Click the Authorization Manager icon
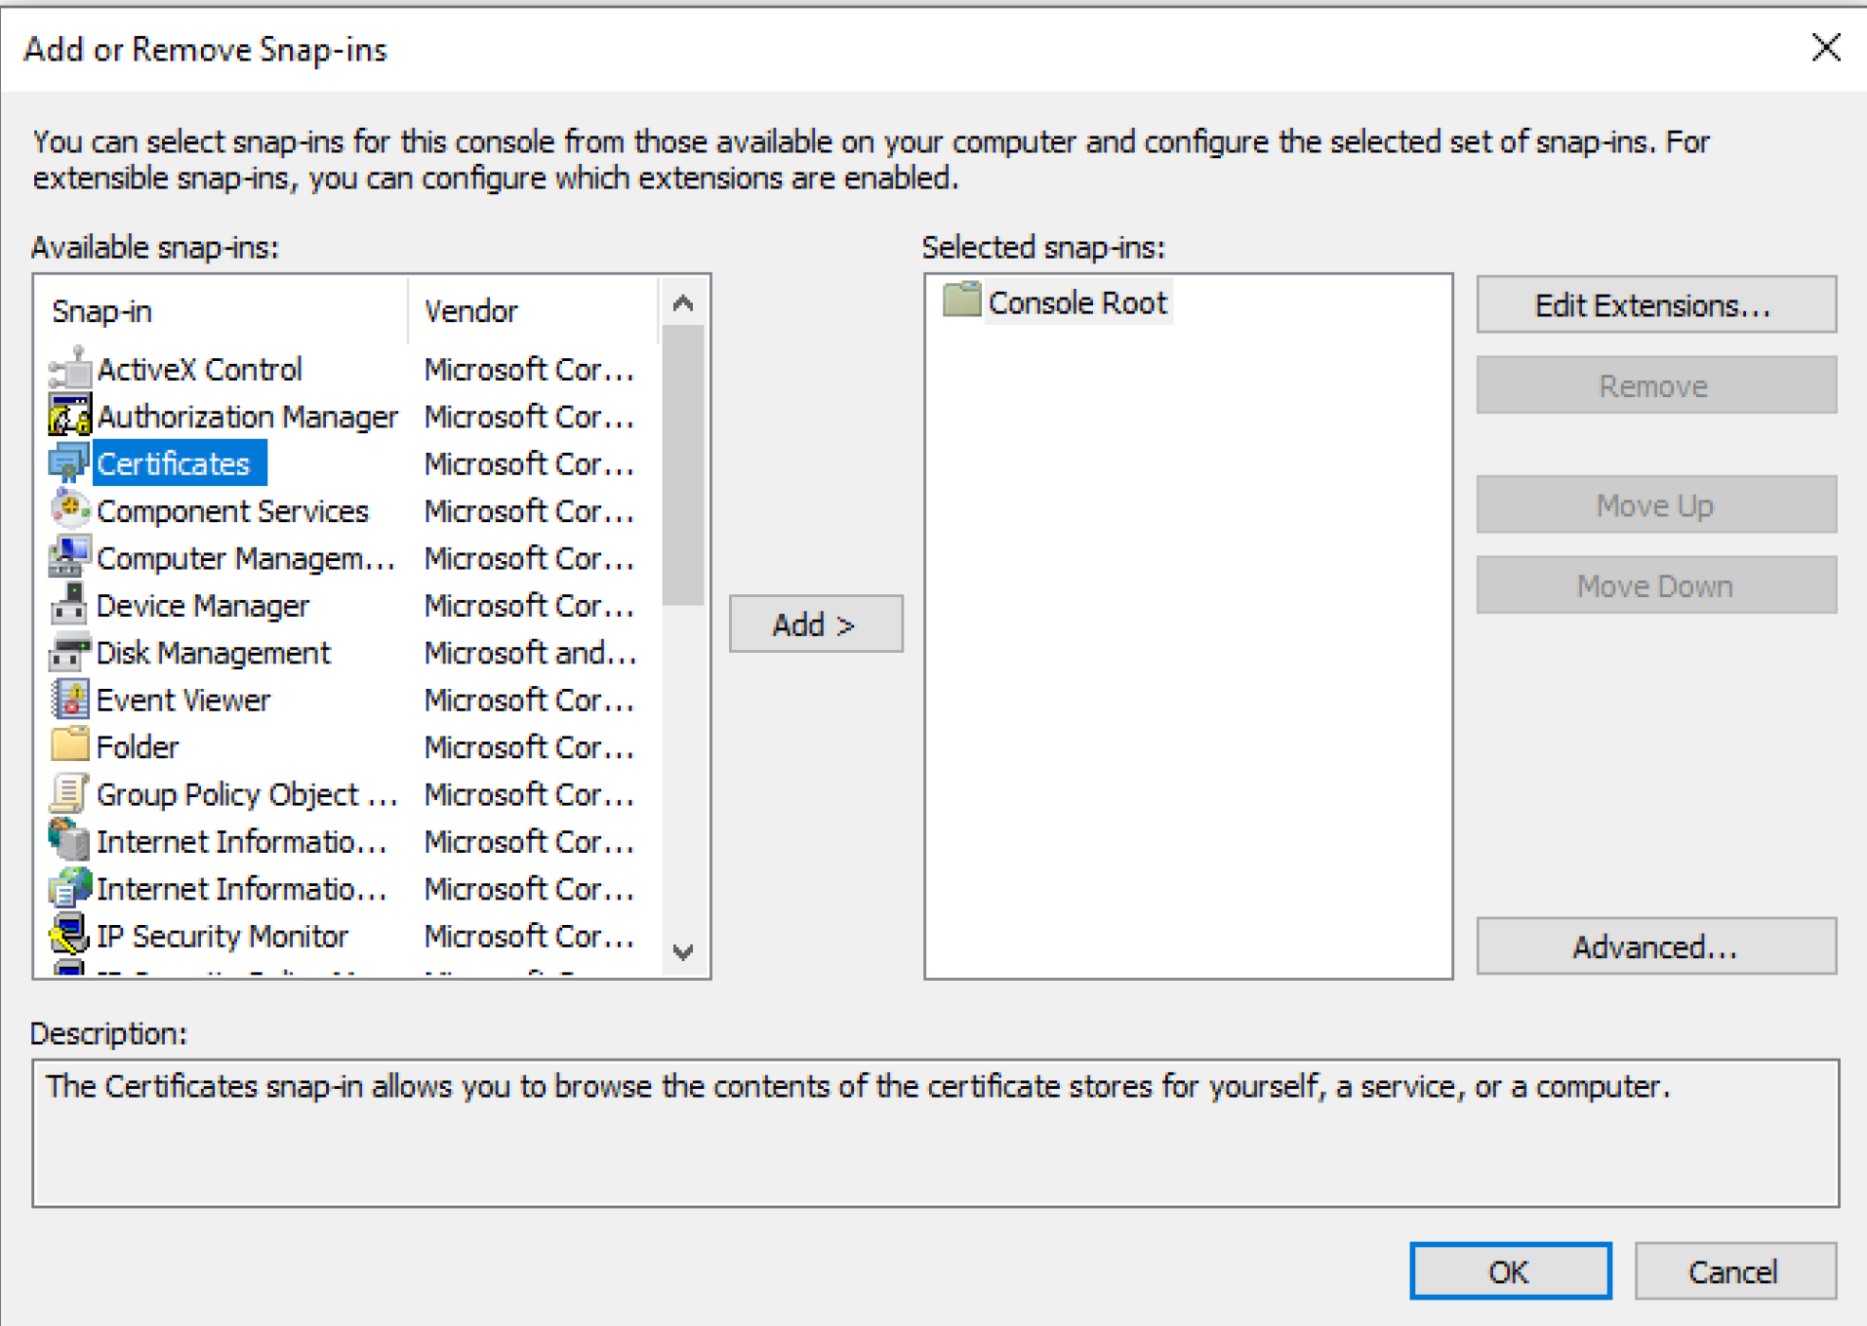The height and width of the screenshot is (1326, 1867). point(69,416)
